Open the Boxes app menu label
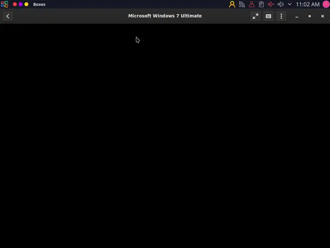The height and width of the screenshot is (248, 330). click(x=39, y=5)
